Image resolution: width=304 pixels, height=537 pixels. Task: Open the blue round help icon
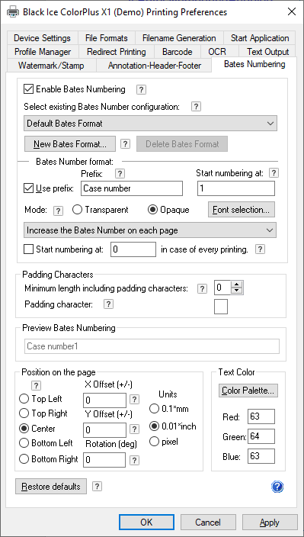point(277,487)
